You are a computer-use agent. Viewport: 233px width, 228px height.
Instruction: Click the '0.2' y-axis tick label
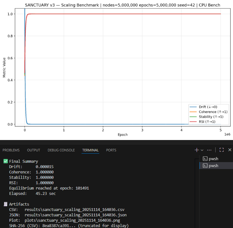pyautogui.click(x=10, y=102)
